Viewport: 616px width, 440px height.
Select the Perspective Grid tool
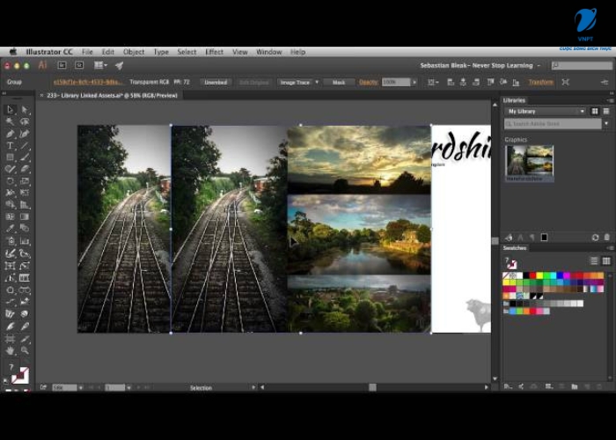coord(25,205)
